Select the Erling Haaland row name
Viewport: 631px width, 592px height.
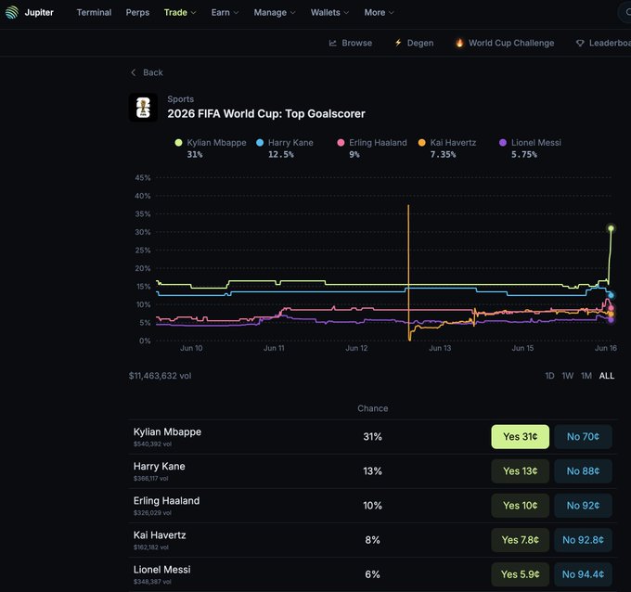(167, 501)
